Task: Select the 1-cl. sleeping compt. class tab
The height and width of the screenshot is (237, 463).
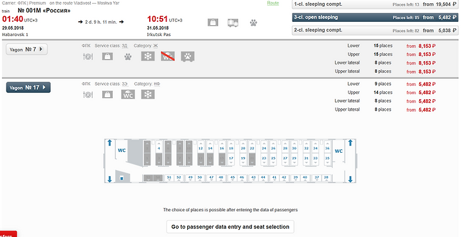Action: coord(375,5)
